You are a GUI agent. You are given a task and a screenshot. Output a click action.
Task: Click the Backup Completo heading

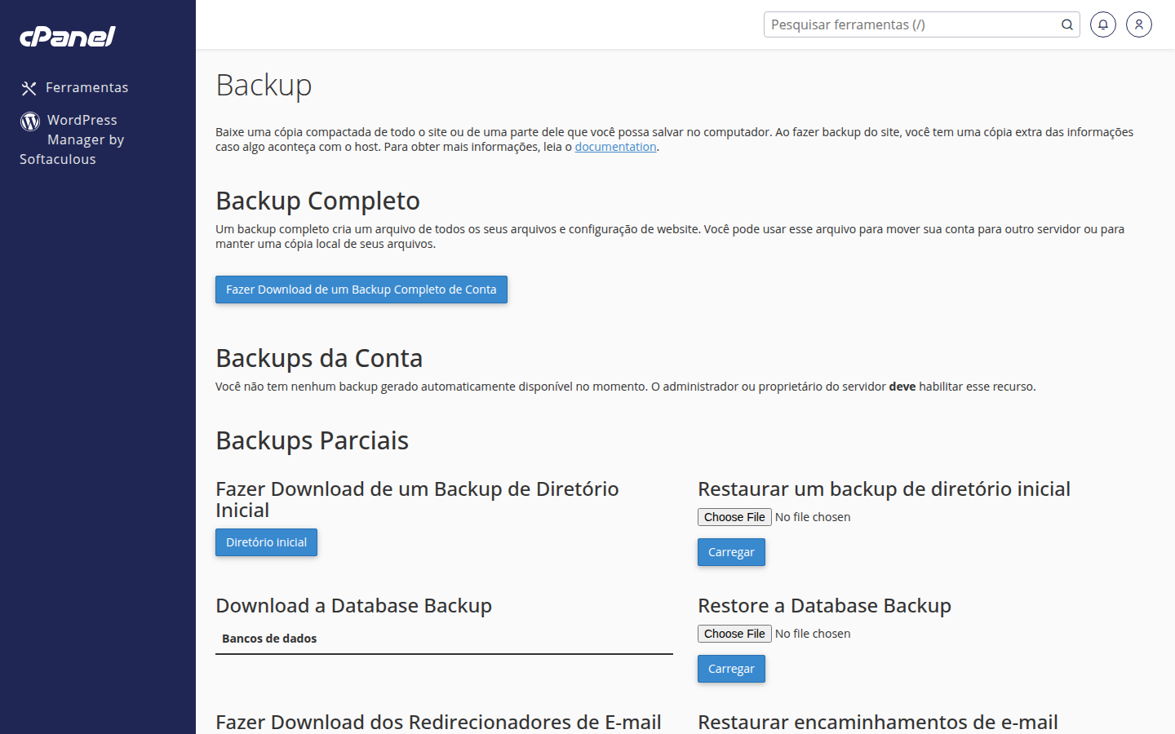coord(317,201)
